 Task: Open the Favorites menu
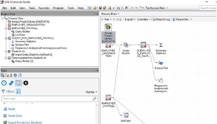point(44,8)
